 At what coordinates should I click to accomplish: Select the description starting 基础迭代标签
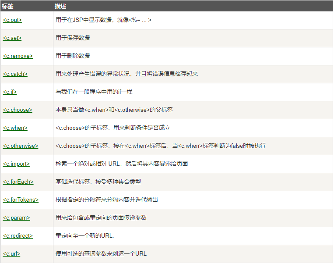click(98, 182)
